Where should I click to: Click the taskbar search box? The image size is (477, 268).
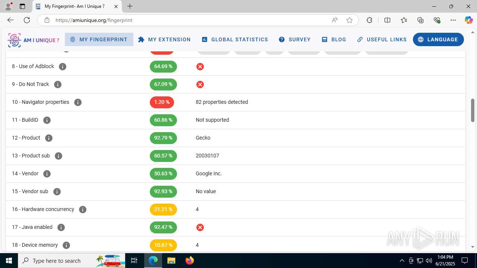click(x=72, y=261)
